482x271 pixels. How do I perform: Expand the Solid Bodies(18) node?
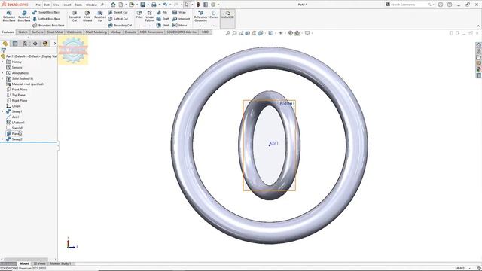[x=3, y=78]
